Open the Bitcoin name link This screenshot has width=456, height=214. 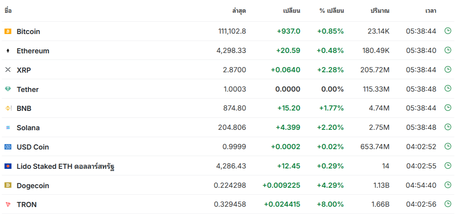click(29, 32)
